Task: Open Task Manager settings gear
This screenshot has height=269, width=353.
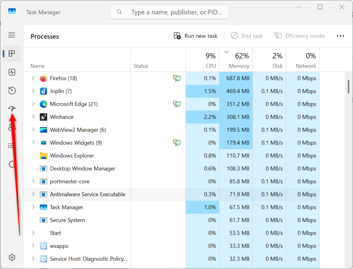Action: click(x=12, y=257)
